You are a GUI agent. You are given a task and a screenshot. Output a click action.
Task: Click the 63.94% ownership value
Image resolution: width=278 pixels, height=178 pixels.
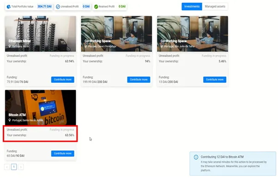[69, 61]
